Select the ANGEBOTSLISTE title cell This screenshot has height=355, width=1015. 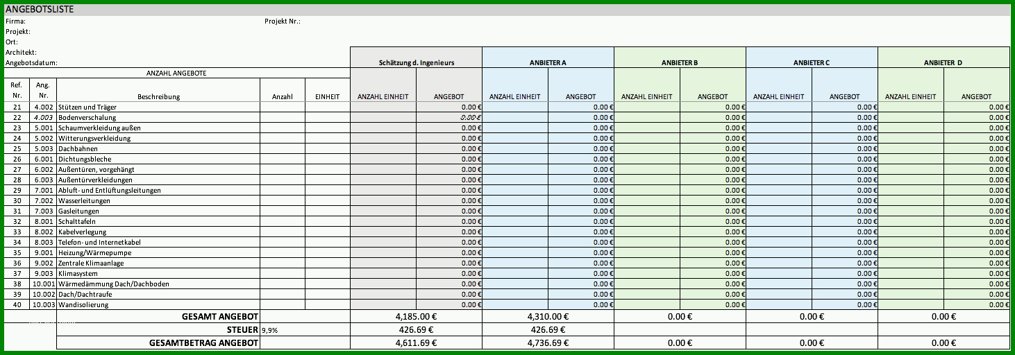(x=40, y=10)
